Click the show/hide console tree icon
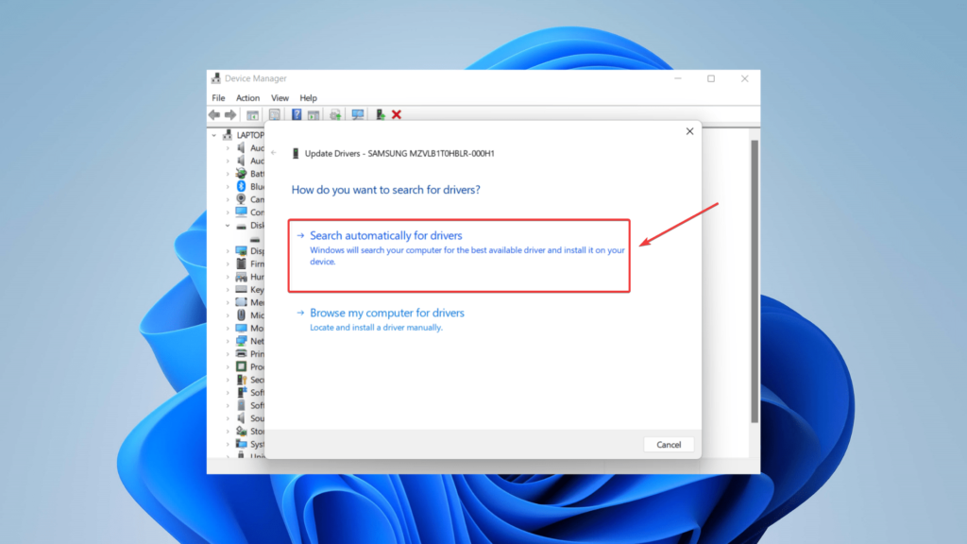967x544 pixels. 253,115
